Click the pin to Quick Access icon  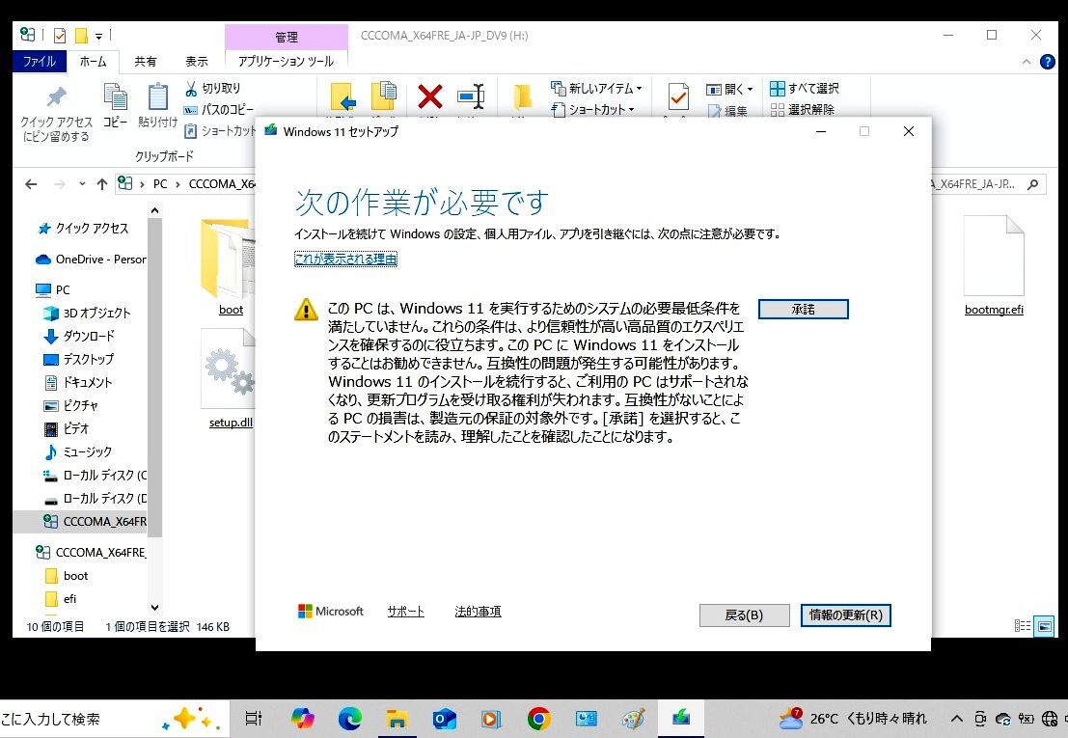pos(57,97)
